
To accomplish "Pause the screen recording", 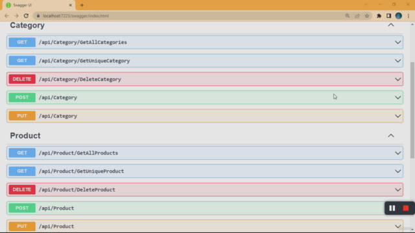I will pyautogui.click(x=392, y=208).
